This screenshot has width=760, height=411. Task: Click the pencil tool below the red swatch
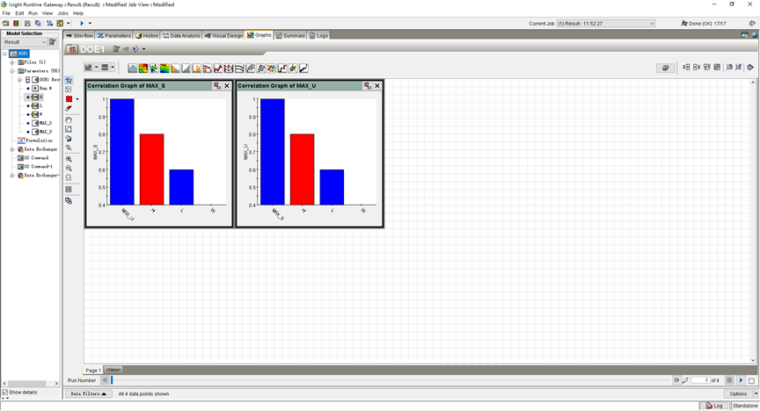pos(69,109)
